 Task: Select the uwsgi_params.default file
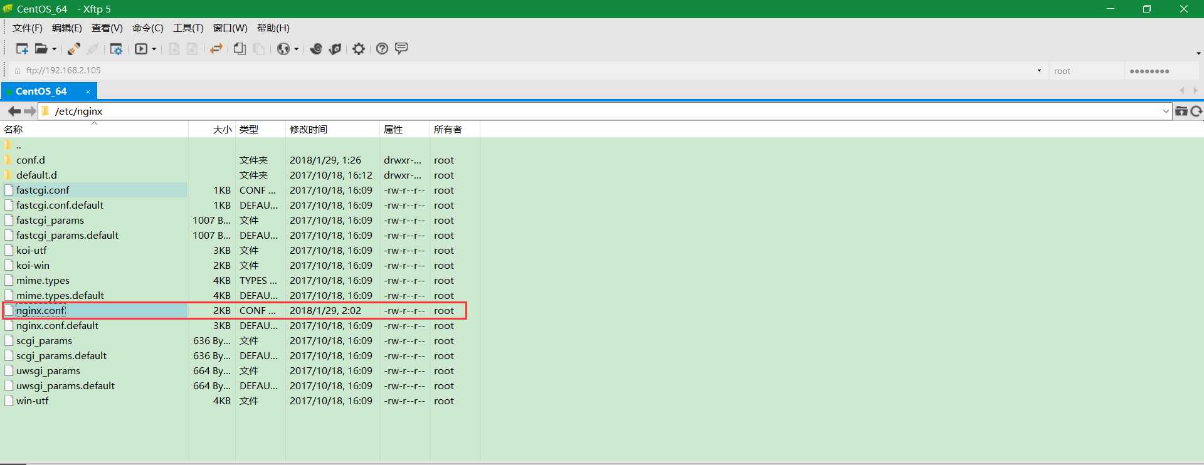tap(65, 386)
